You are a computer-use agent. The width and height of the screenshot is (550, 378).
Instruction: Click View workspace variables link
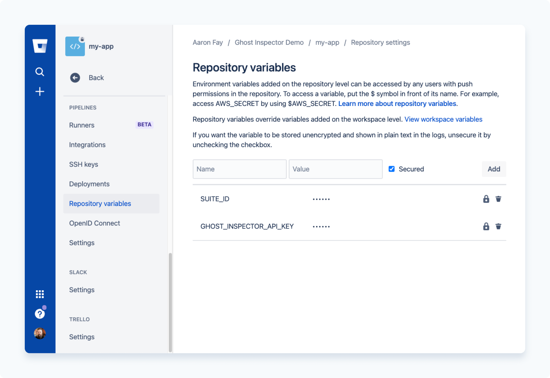tap(443, 119)
